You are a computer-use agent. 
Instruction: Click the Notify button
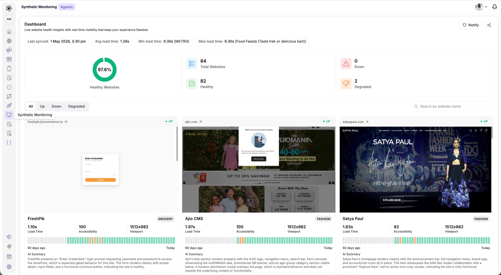click(470, 25)
